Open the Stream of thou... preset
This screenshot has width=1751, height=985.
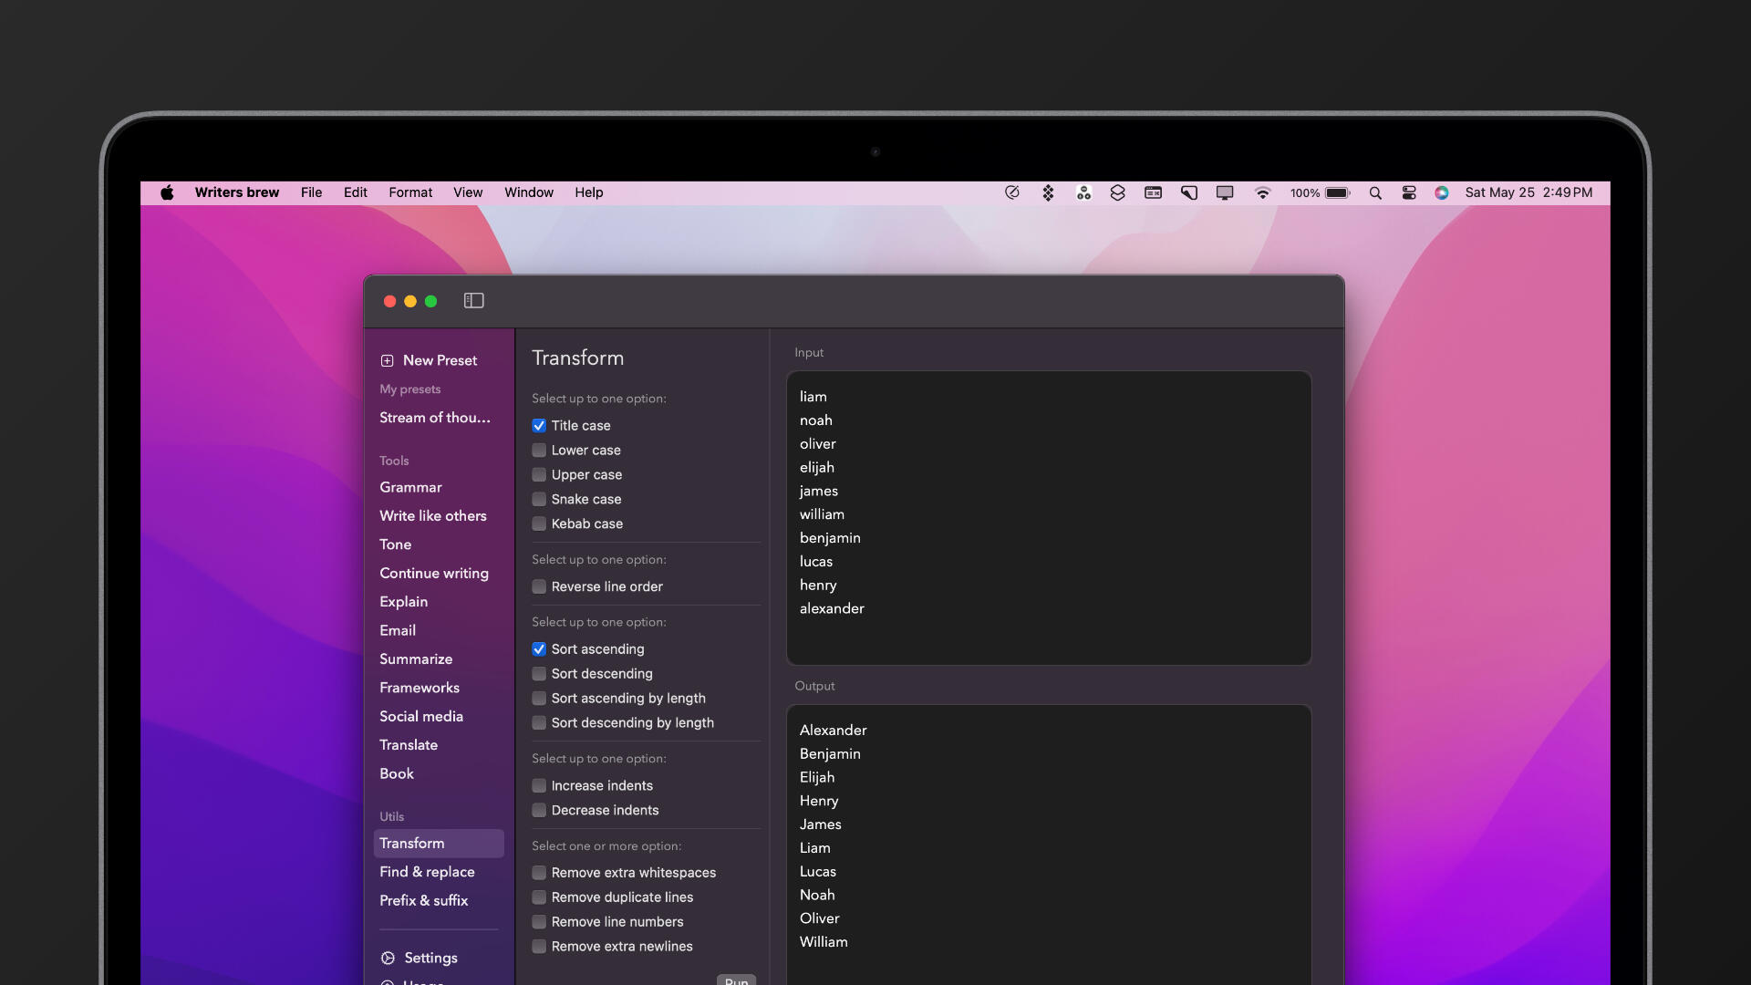pyautogui.click(x=435, y=418)
